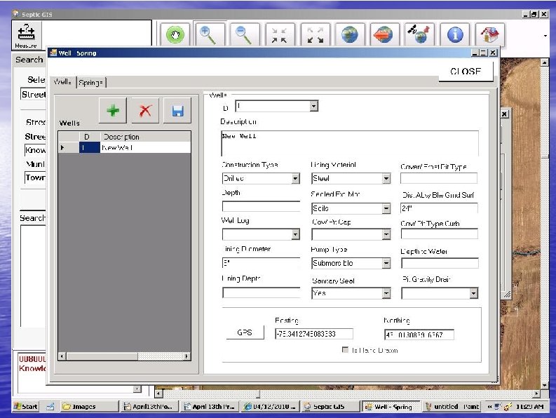Click the inward arrows fixed zoom icon
Image resolution: width=556 pixels, height=418 pixels.
coord(280,35)
